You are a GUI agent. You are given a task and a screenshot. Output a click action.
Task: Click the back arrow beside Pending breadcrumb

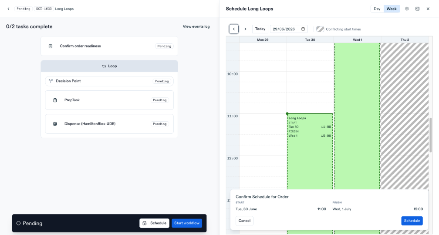(8, 9)
